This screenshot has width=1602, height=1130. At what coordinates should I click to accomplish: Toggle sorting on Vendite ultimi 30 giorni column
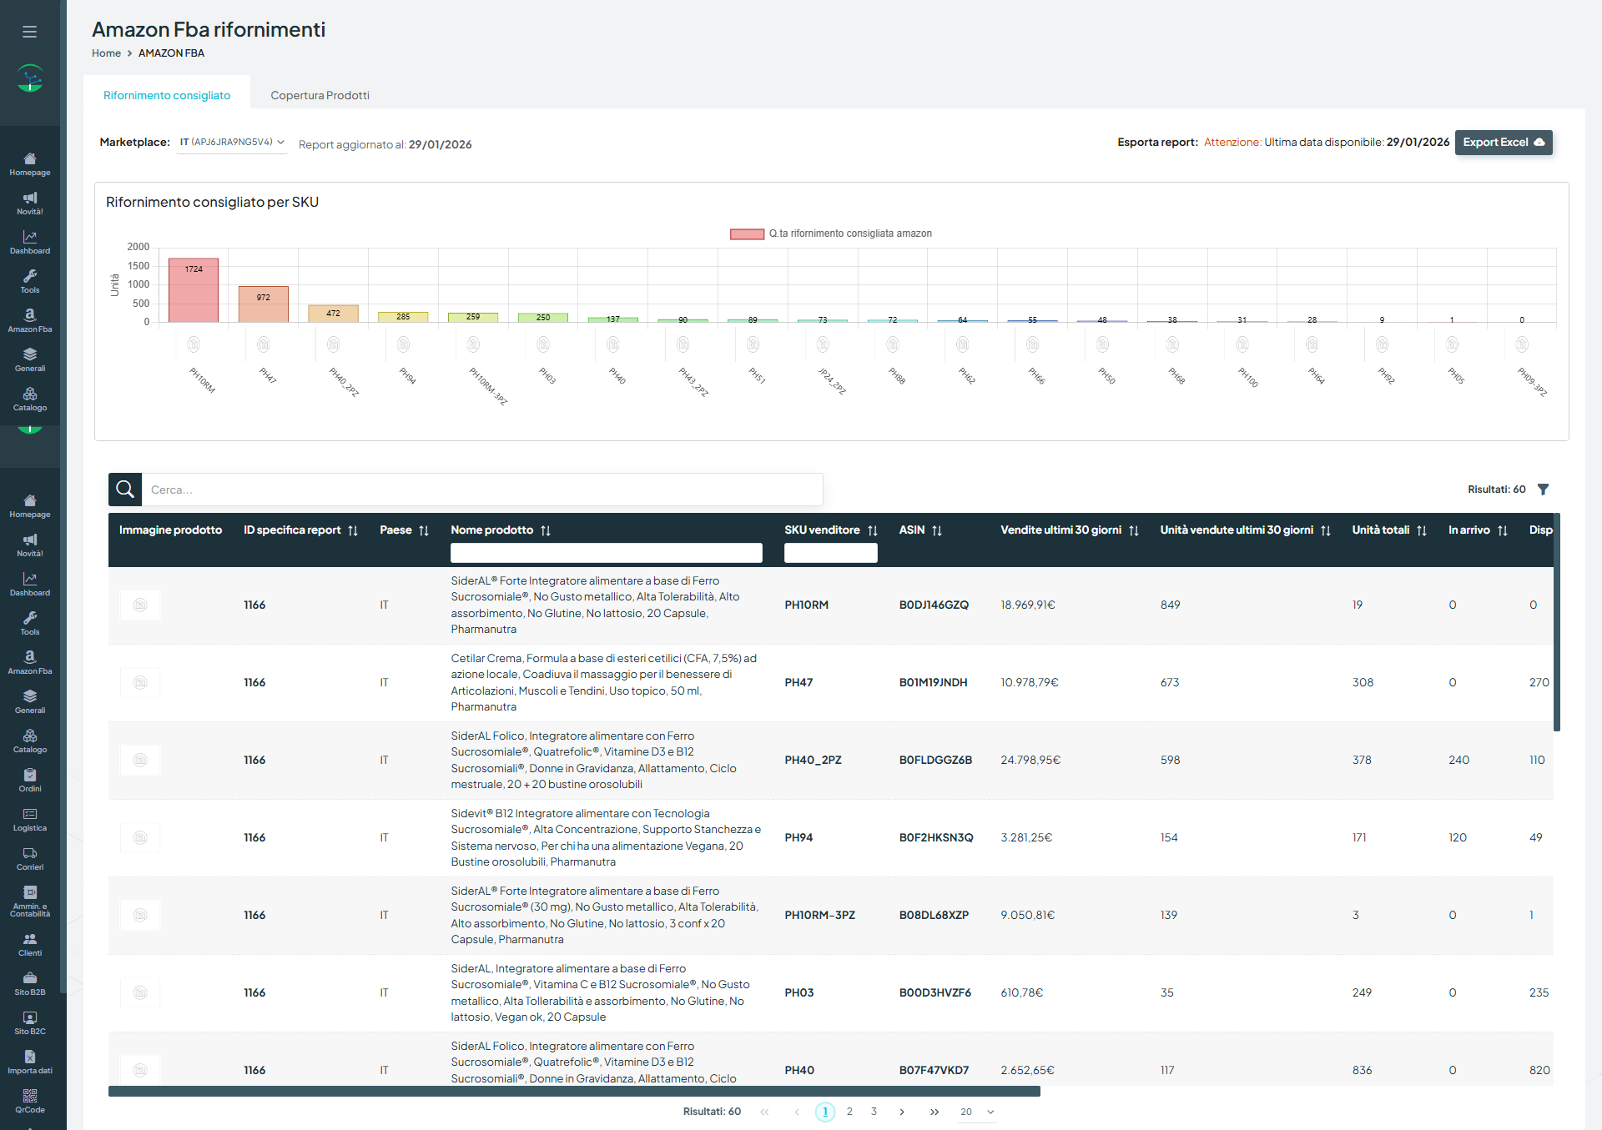pyautogui.click(x=1134, y=530)
